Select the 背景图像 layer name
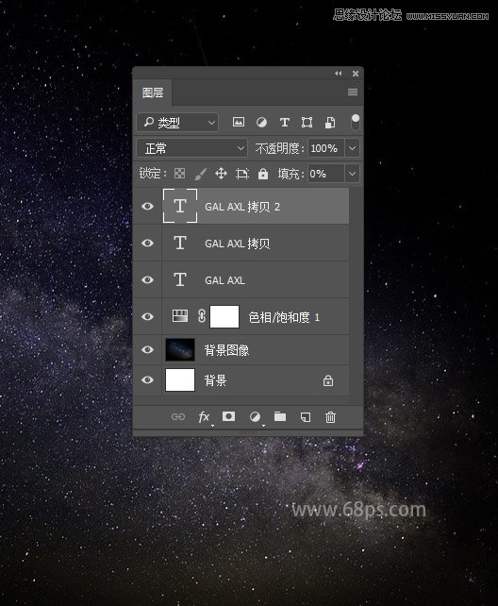Image resolution: width=498 pixels, height=606 pixels. pos(226,350)
